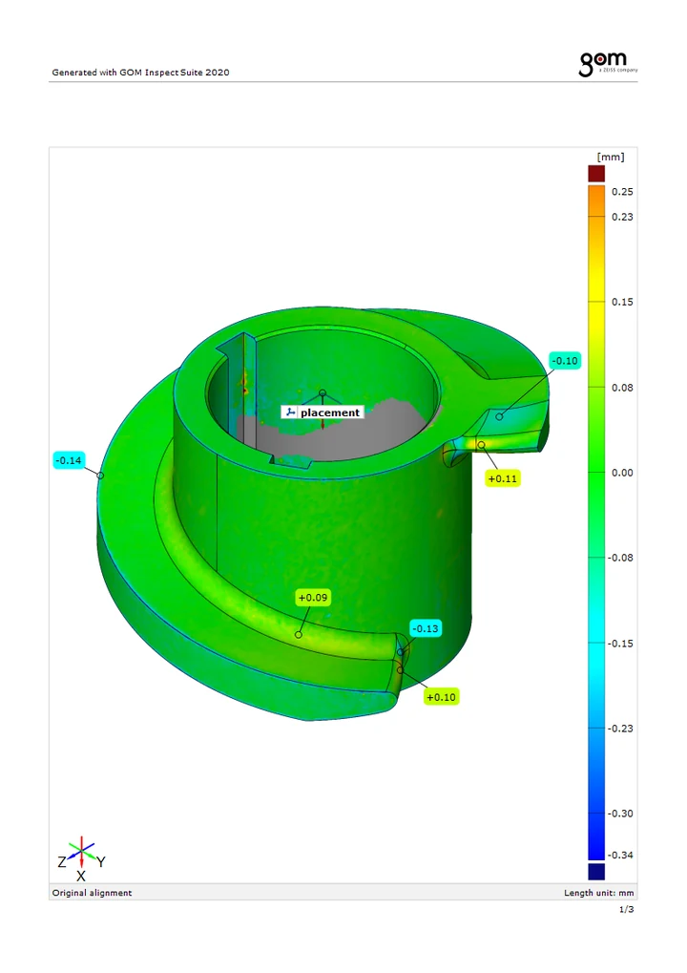Click the GOM logo in header

point(608,64)
